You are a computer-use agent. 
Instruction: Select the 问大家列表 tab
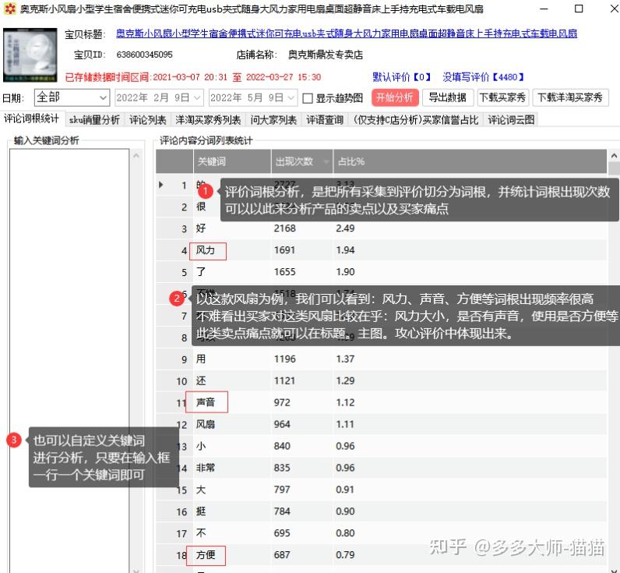point(273,120)
